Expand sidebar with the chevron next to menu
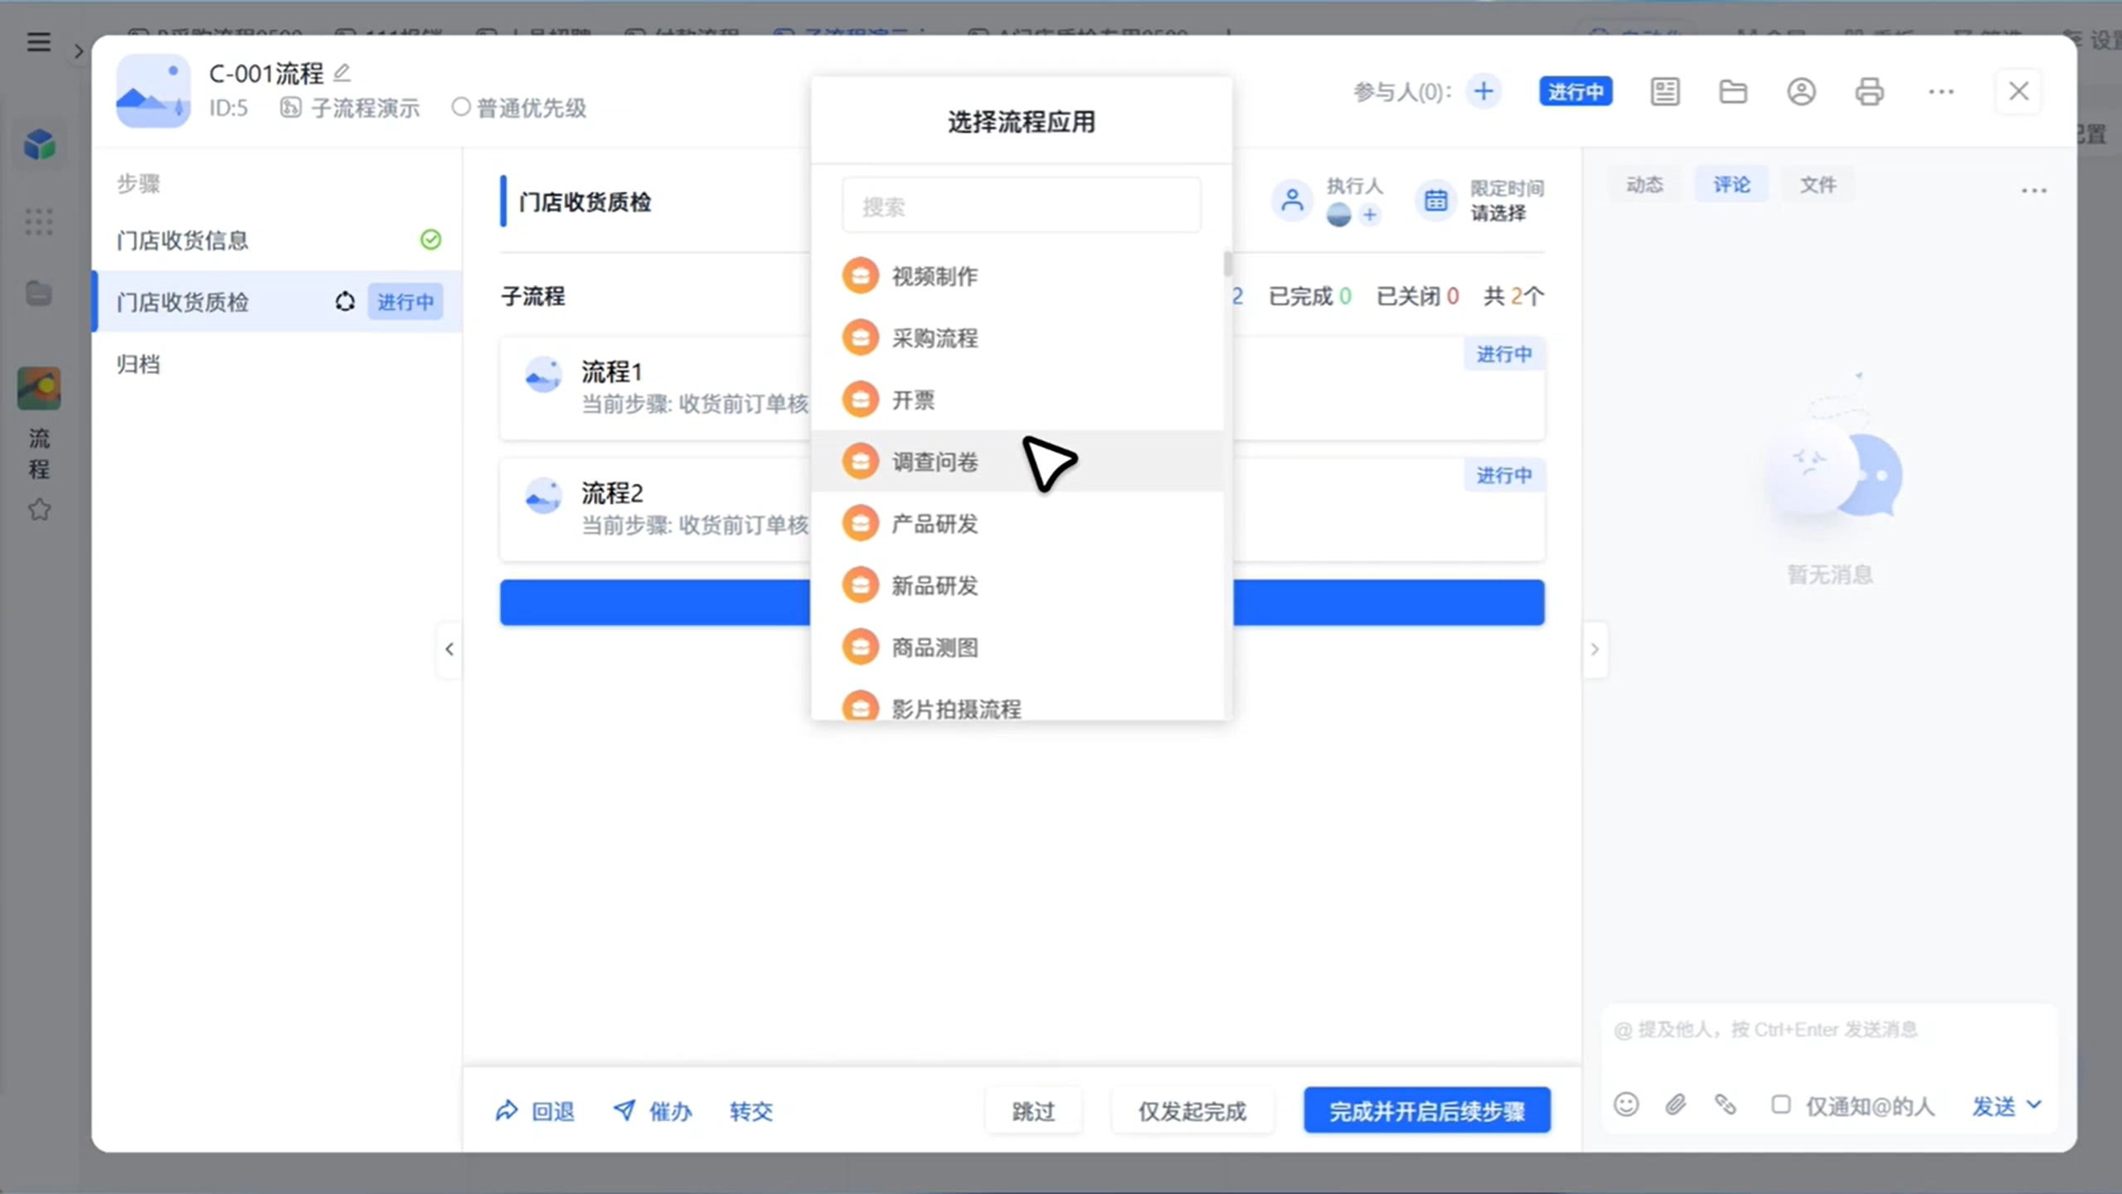 click(x=79, y=51)
